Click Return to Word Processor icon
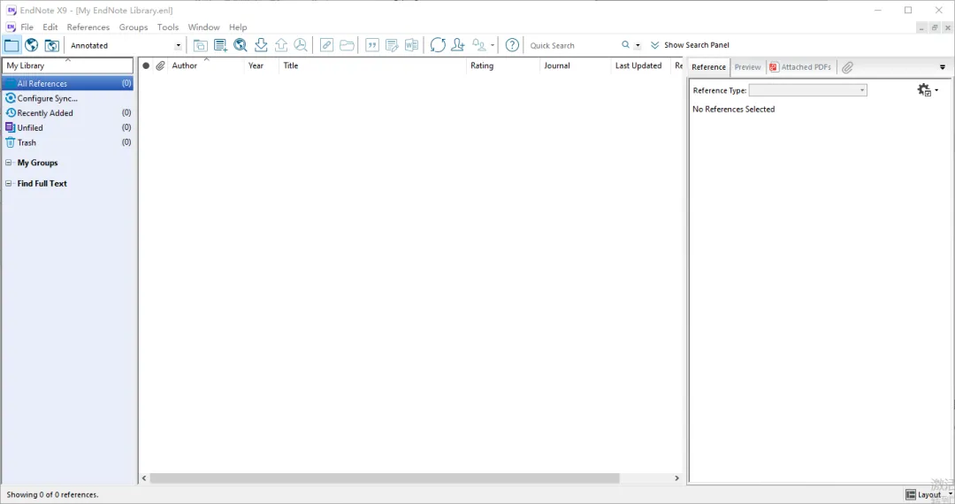The width and height of the screenshot is (955, 504). pyautogui.click(x=412, y=45)
